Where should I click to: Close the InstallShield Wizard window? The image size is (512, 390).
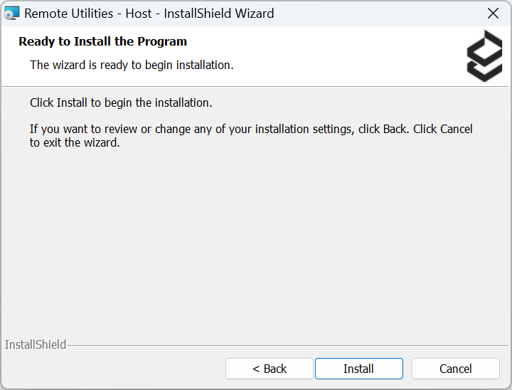[493, 14]
